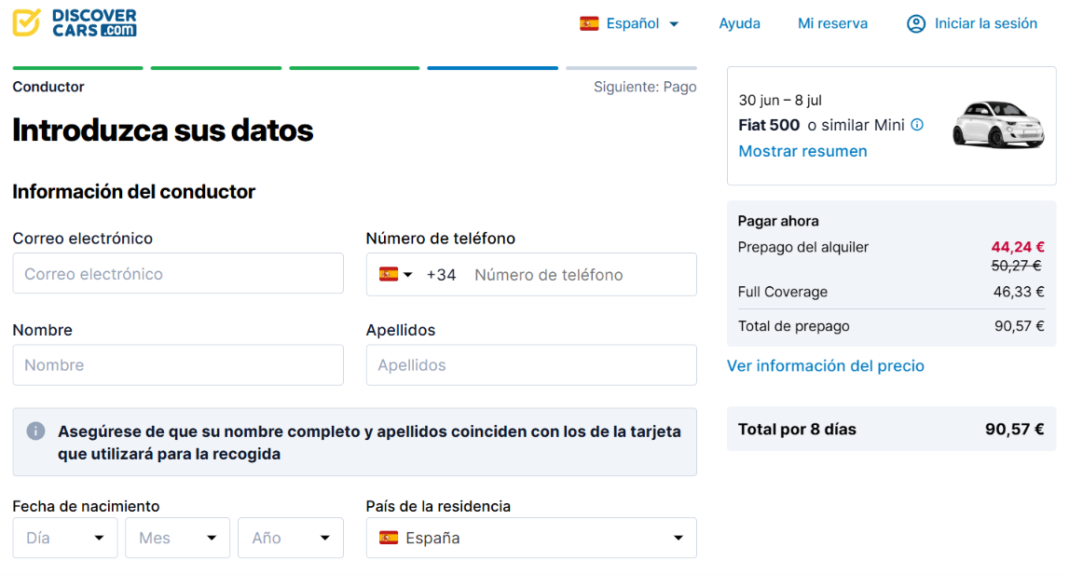Viewport: 1069px width, 575px height.
Task: Click the blue current progress step bar
Action: coord(492,68)
